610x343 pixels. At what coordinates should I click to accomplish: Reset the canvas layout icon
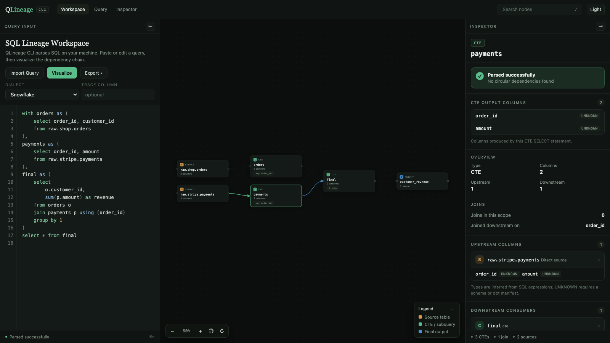click(222, 331)
